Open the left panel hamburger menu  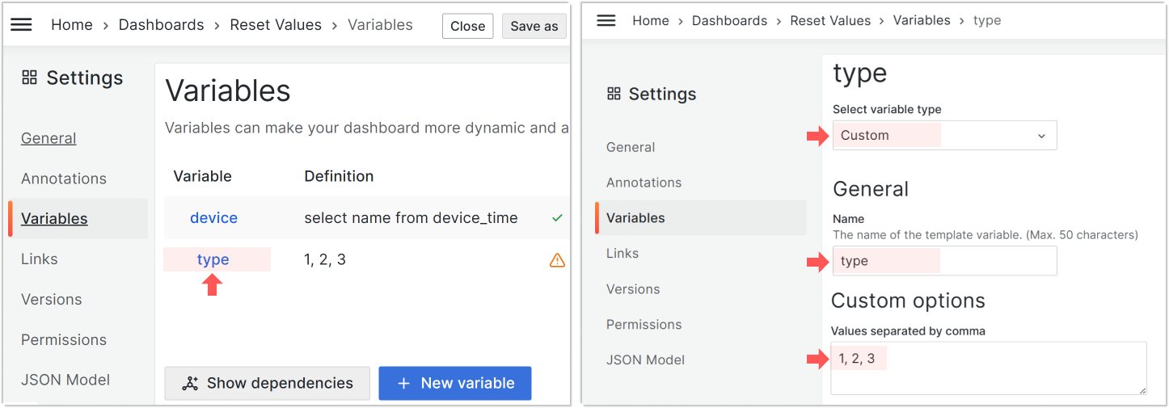point(21,25)
